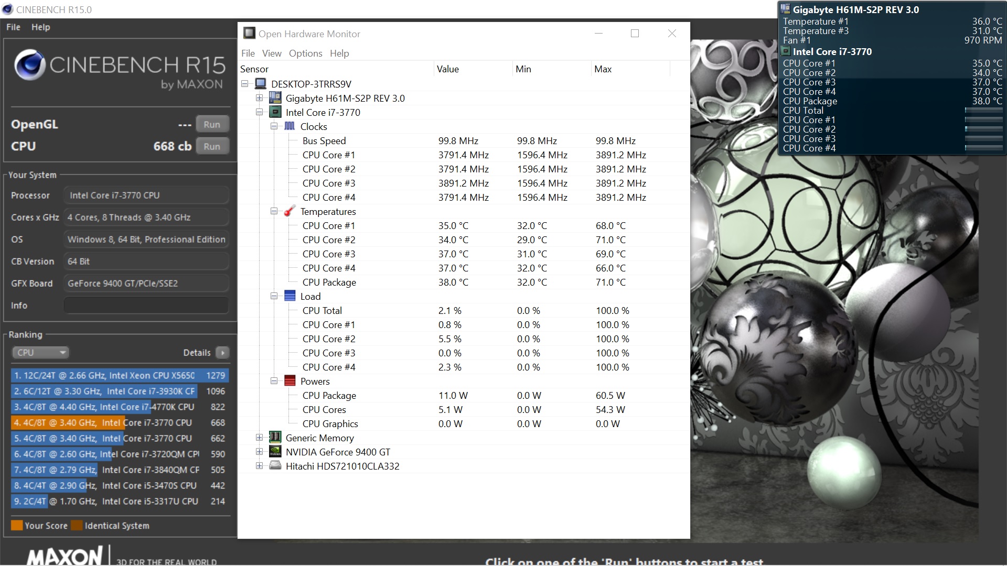Collapse the Clocks group
Screen dimensions: 1007x566
274,126
